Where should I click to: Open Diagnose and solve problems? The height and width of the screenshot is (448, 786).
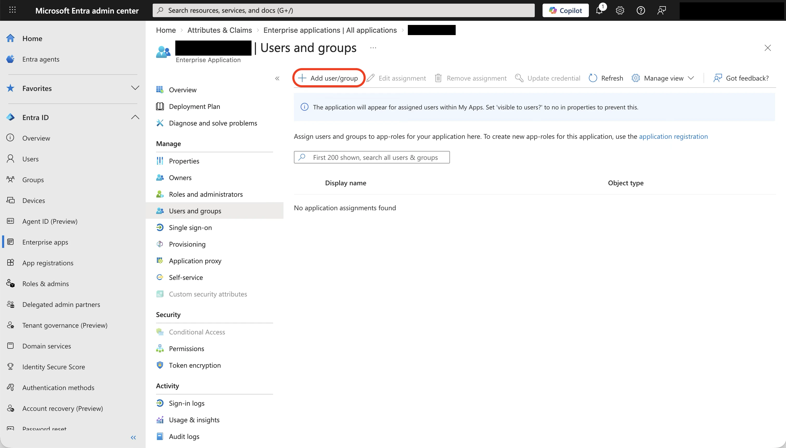coord(213,123)
